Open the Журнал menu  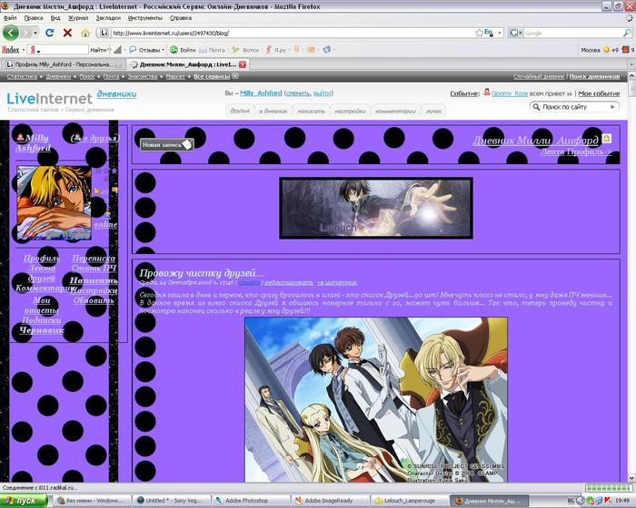tap(78, 18)
